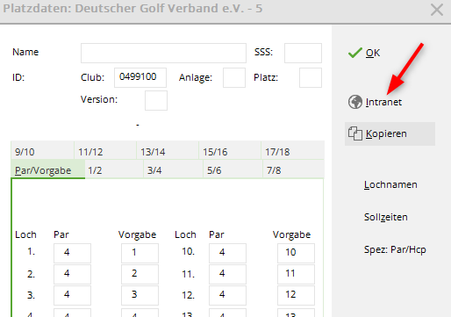Click Par field for Loch 10

227,253
